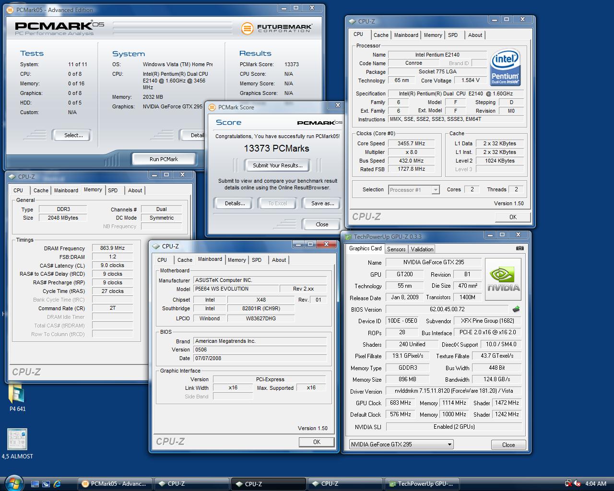Click the Show Desktop quick launch icon
Screen dimensions: 614x491
tap(35, 484)
